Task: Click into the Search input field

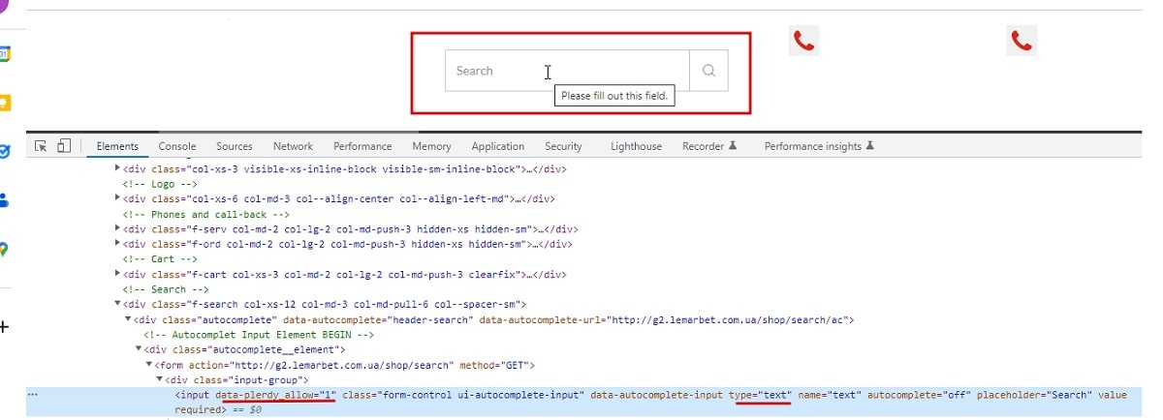Action: tap(567, 71)
